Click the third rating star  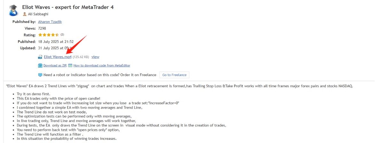pyautogui.click(x=49, y=35)
